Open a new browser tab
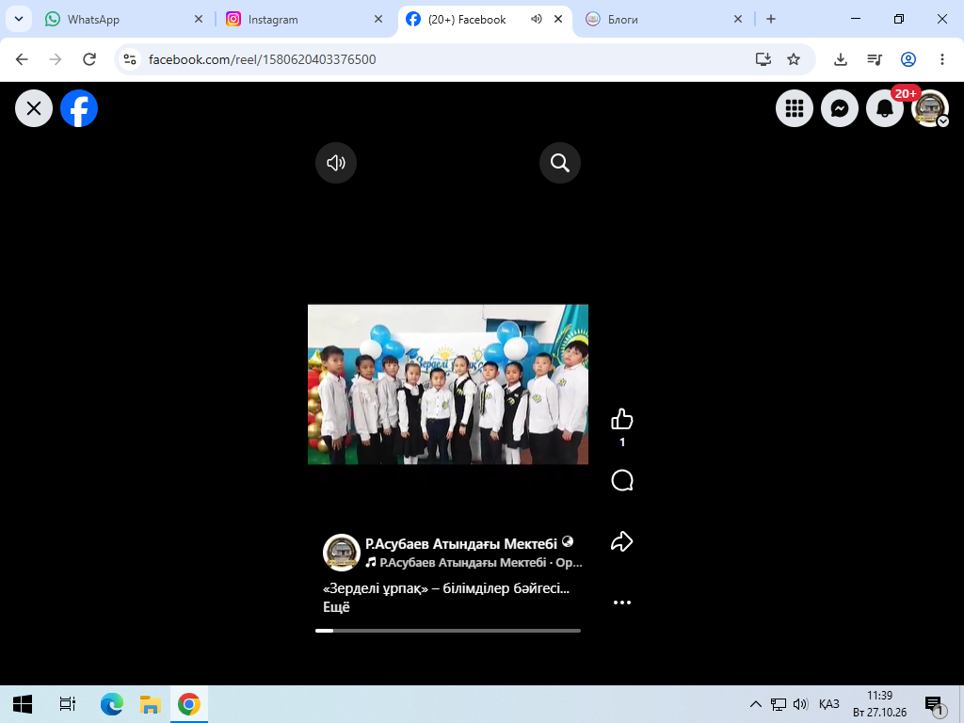 771,19
